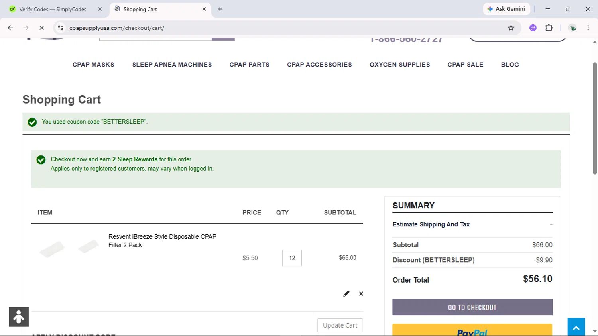Viewport: 598px width, 336px height.
Task: Click the Sleep Rewards notice text
Action: pos(132,164)
